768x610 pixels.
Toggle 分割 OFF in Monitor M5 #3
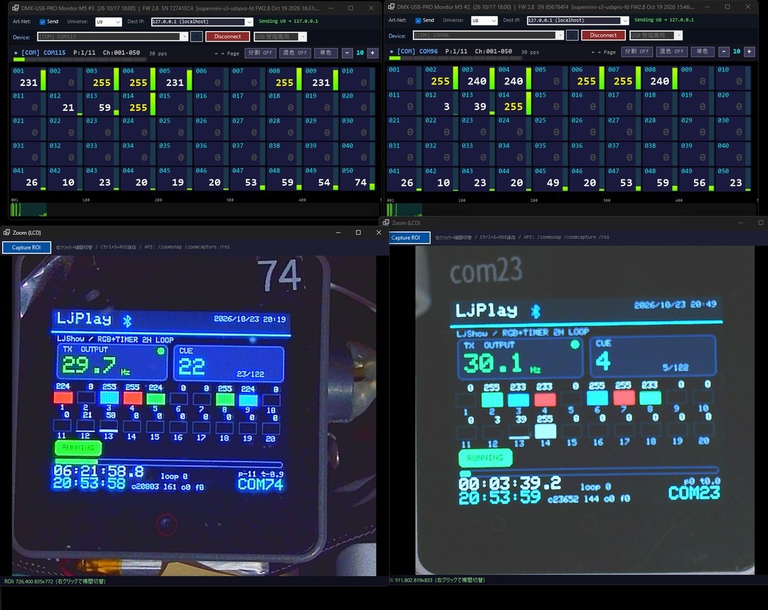click(x=260, y=53)
